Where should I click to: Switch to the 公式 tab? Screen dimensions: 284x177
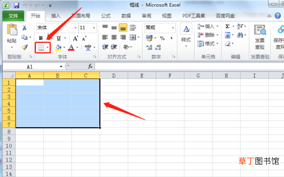click(x=106, y=16)
